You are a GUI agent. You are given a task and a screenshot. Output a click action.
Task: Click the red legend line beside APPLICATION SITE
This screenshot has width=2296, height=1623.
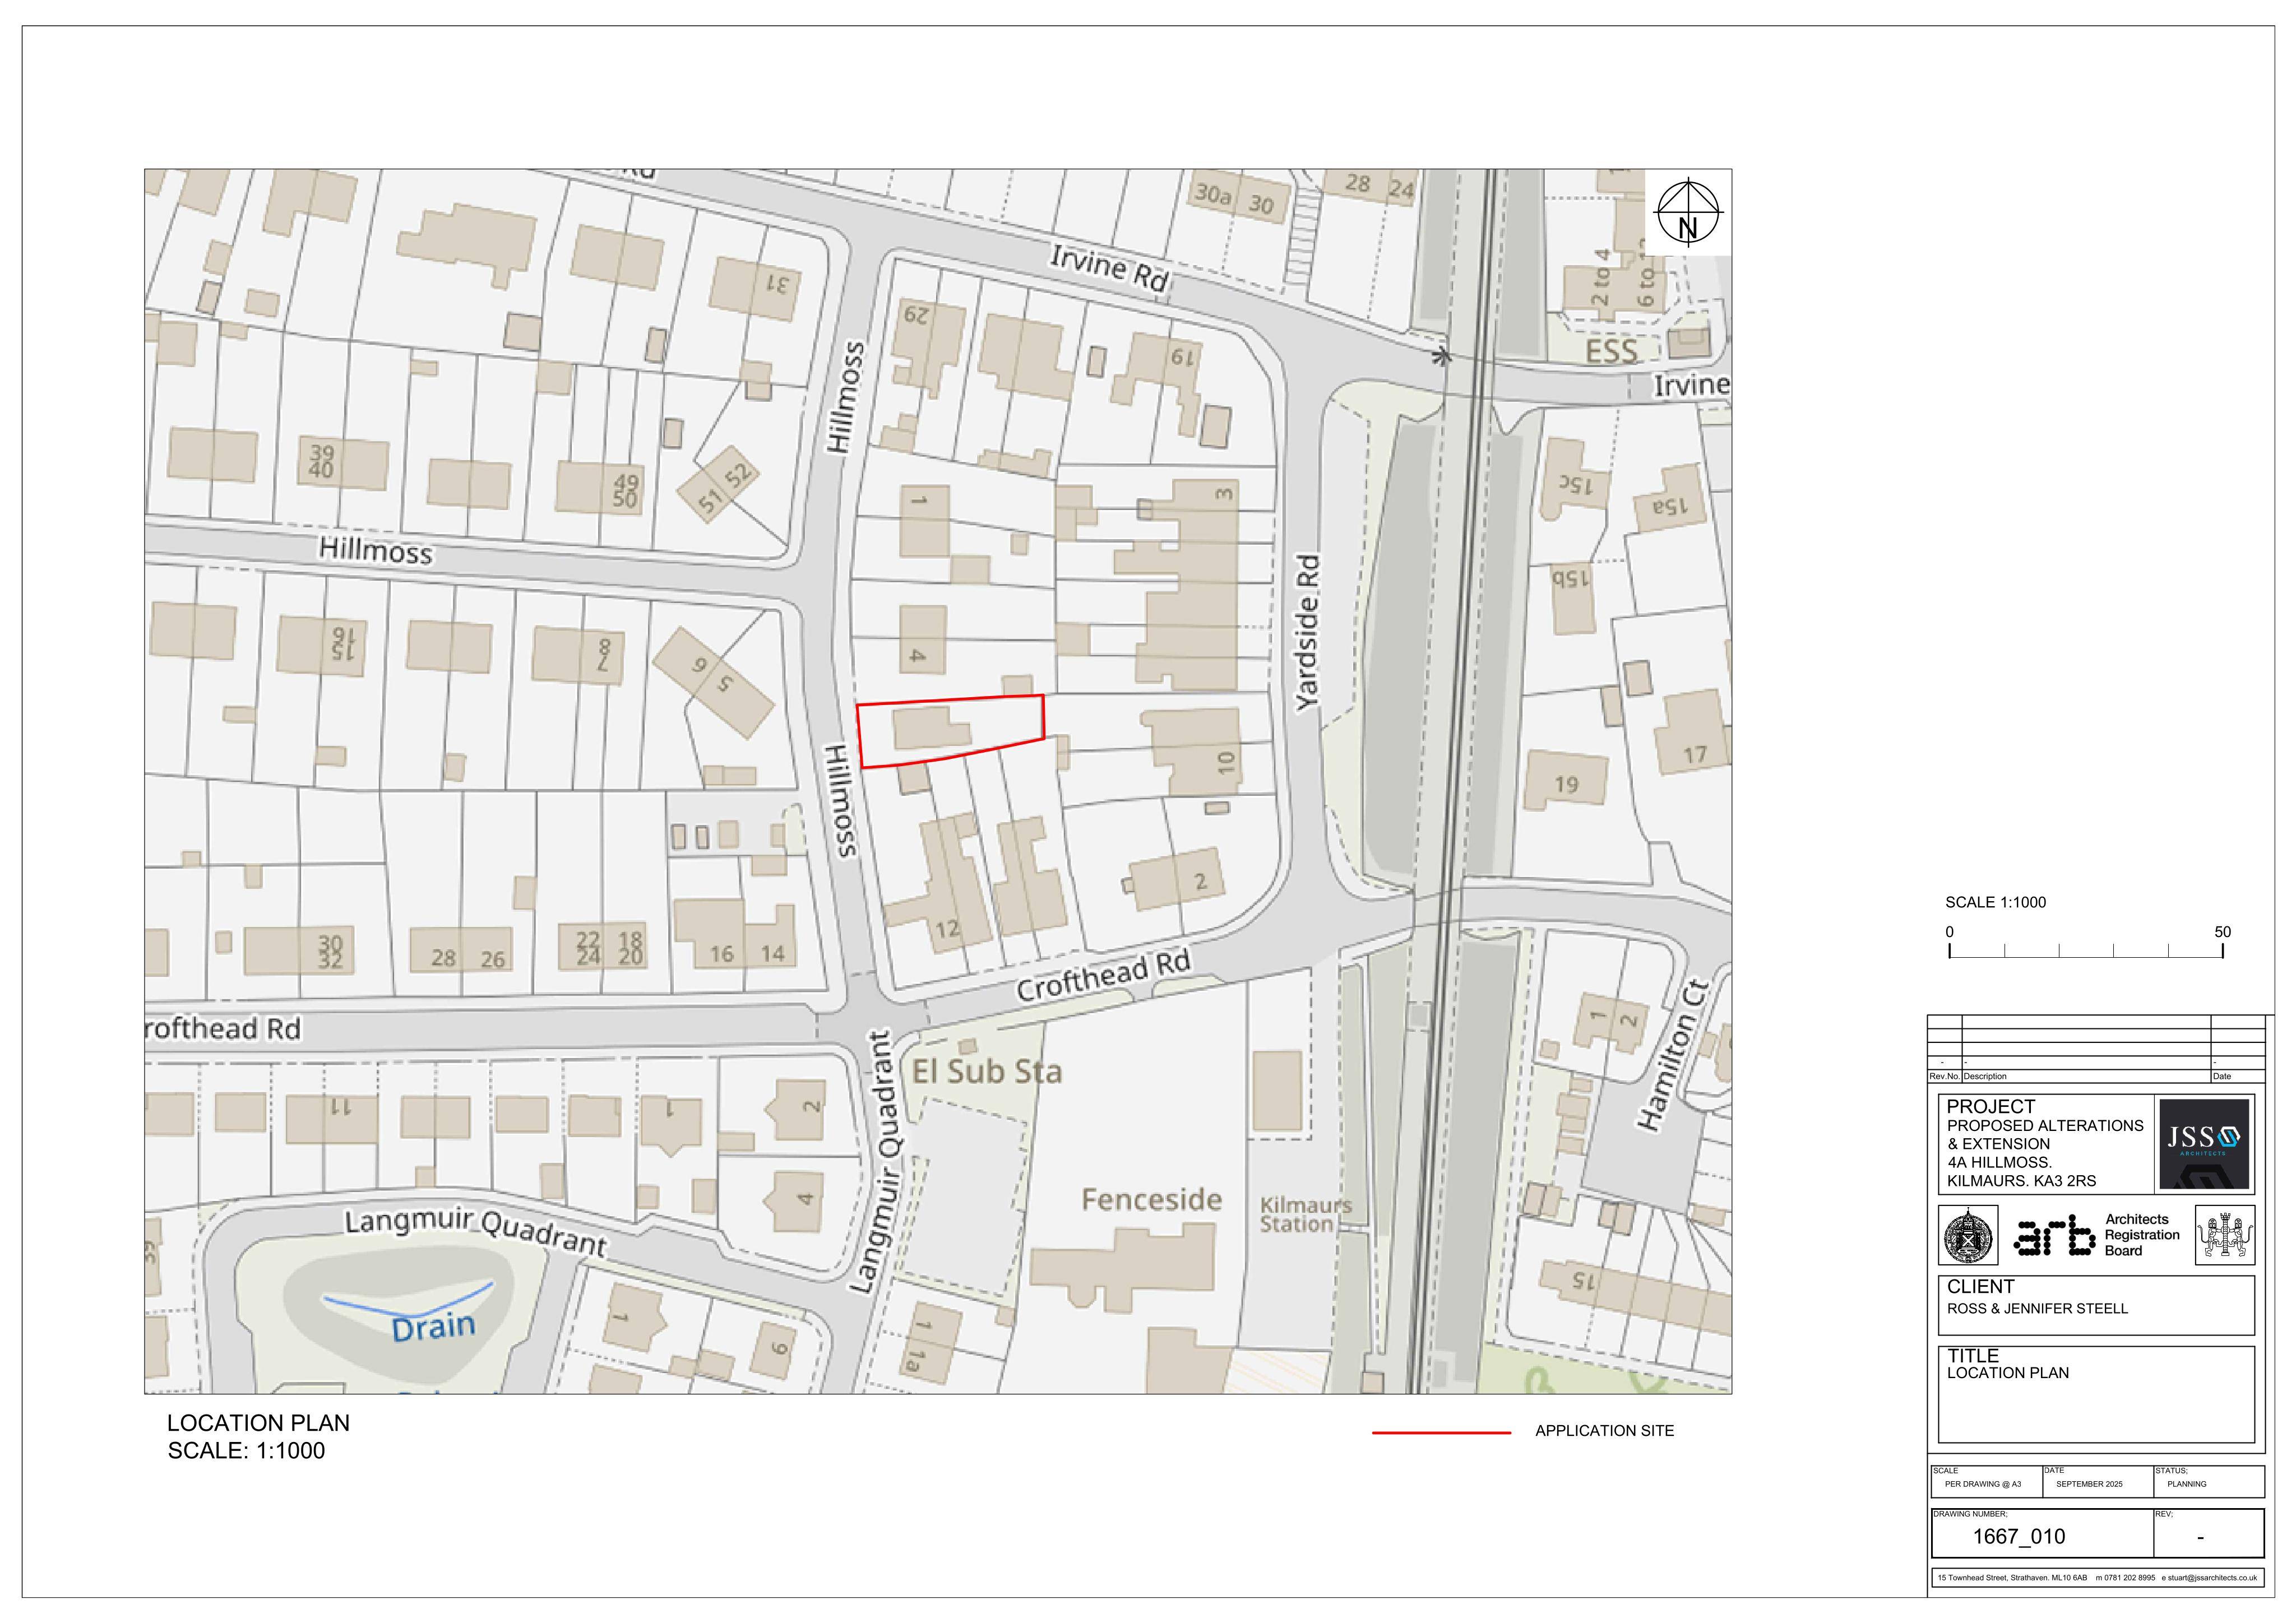click(1441, 1433)
